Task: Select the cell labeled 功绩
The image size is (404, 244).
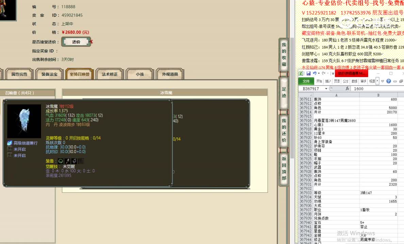Action: click(336, 201)
